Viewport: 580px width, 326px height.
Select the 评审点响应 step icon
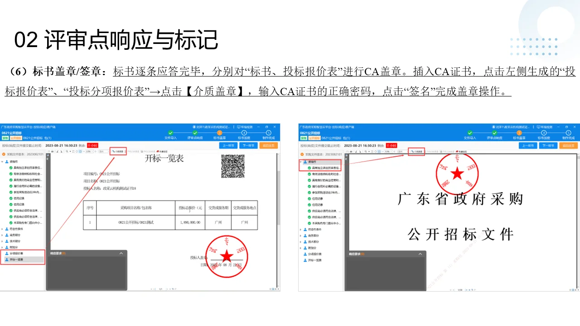tap(195, 133)
